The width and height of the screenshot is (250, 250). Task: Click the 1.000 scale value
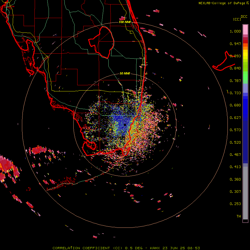pyautogui.click(x=235, y=31)
